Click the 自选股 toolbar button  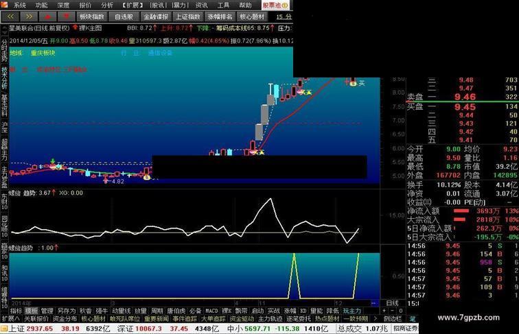pos(124,16)
